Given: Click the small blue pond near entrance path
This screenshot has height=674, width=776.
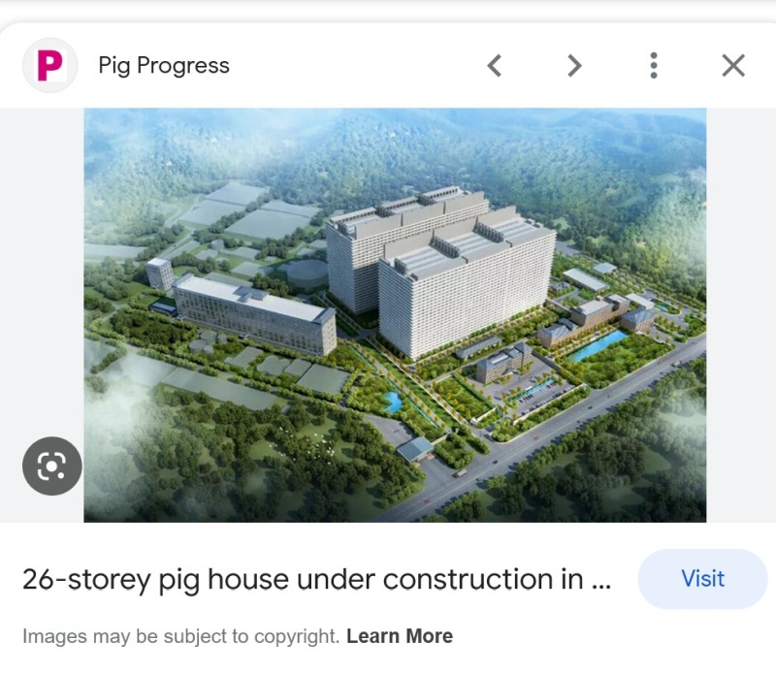Looking at the screenshot, I should [394, 401].
